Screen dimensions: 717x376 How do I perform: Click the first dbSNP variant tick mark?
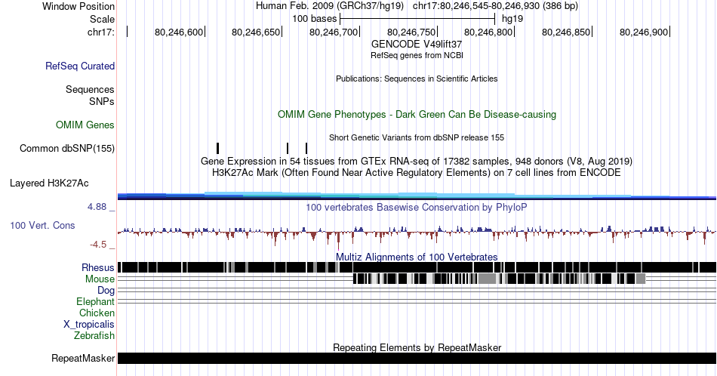[217, 148]
